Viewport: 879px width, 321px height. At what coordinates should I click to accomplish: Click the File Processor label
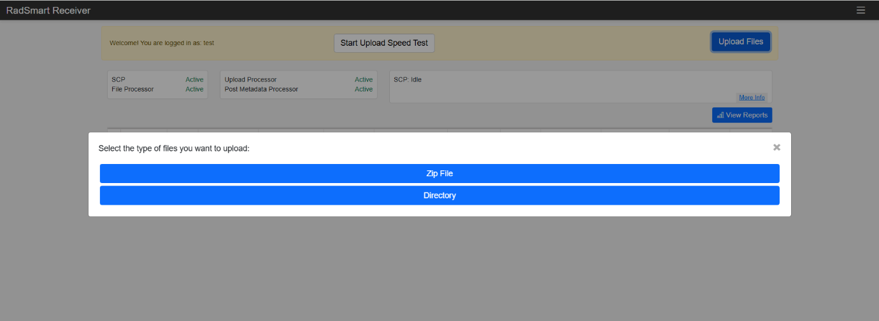132,89
